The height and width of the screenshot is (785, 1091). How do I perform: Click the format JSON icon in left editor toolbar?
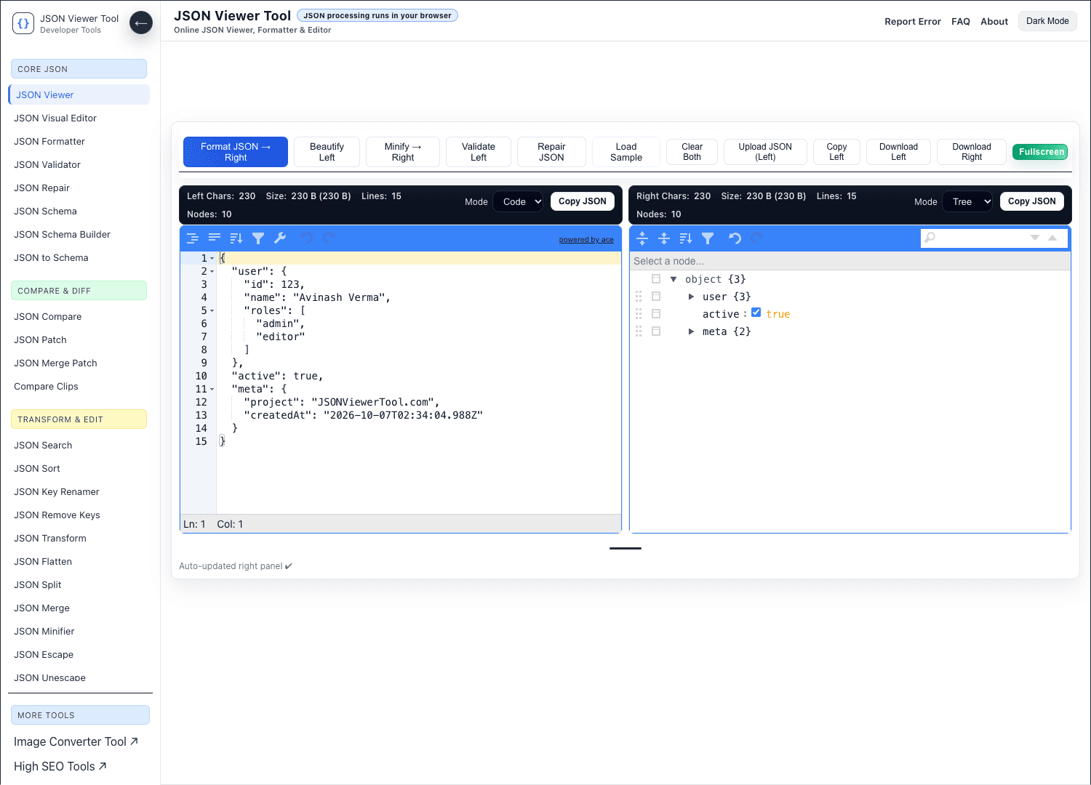(x=193, y=238)
